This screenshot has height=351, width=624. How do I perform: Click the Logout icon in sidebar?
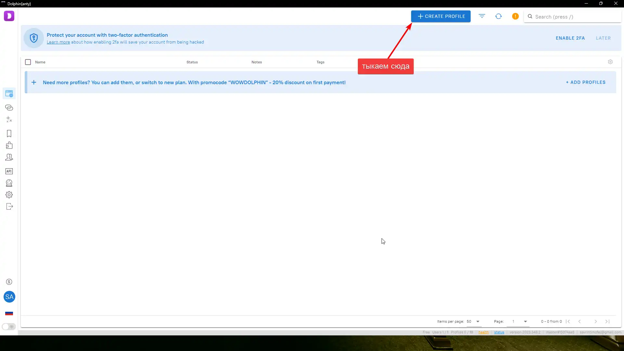(9, 207)
